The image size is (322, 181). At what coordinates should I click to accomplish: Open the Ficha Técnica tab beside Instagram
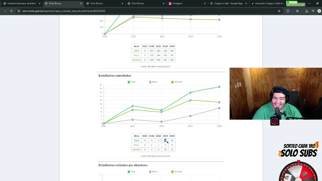[145, 4]
